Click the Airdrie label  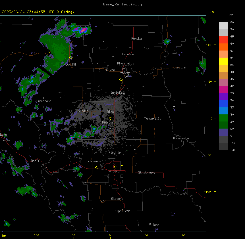pyautogui.click(x=115, y=152)
